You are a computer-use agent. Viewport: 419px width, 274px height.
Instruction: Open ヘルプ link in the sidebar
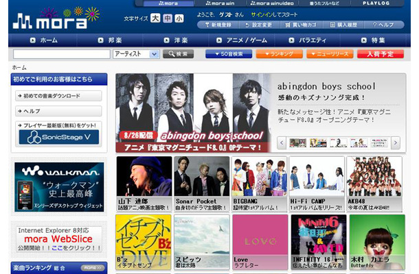(x=58, y=111)
